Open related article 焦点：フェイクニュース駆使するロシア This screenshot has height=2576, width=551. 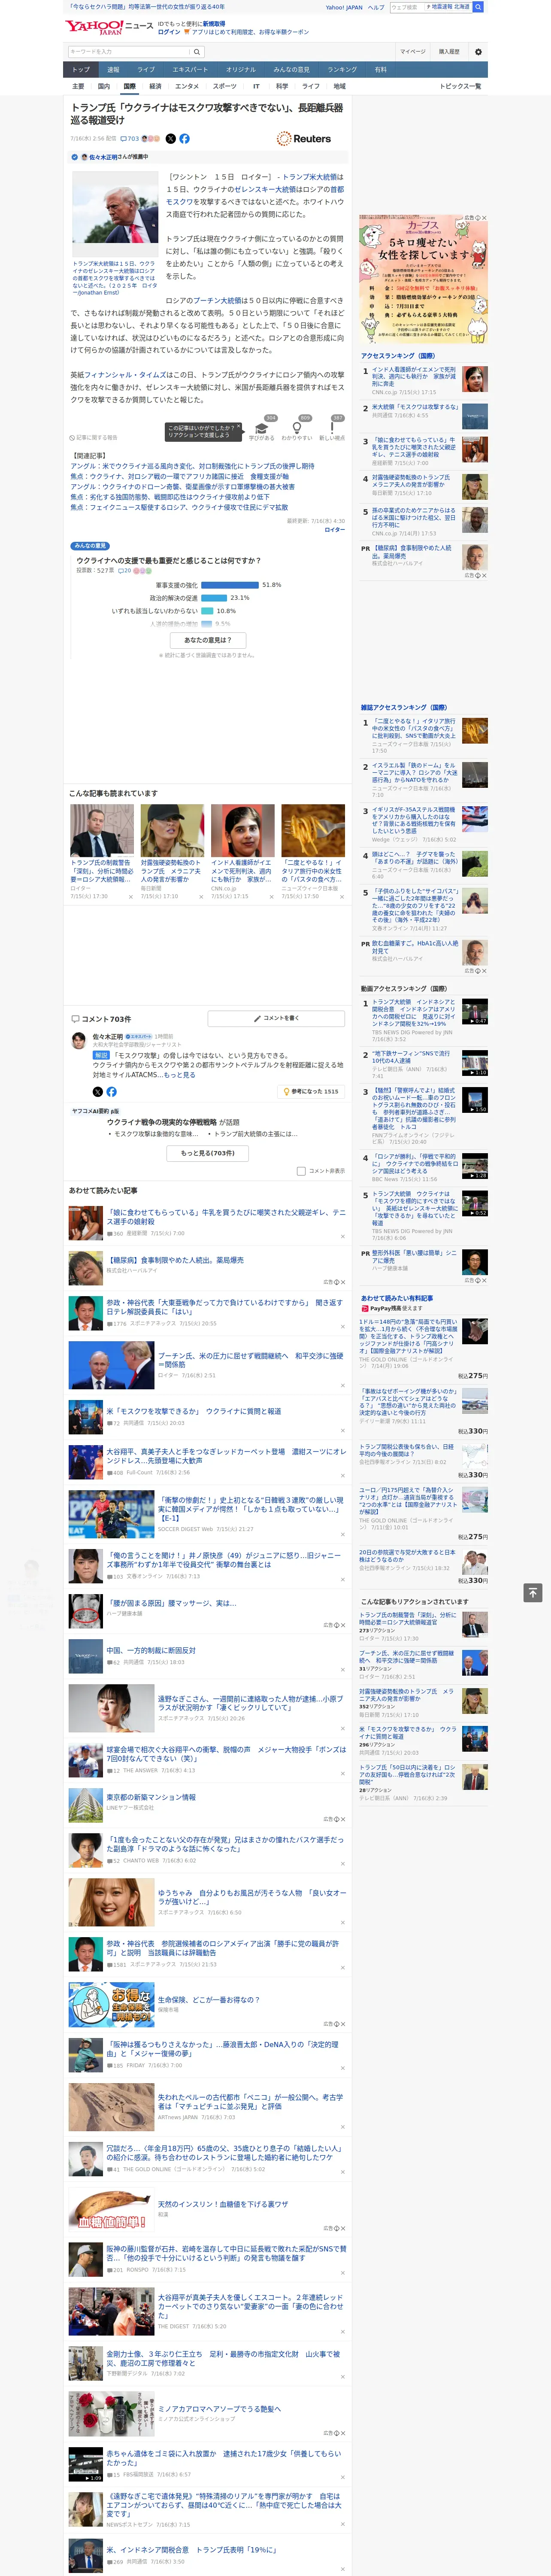(179, 507)
